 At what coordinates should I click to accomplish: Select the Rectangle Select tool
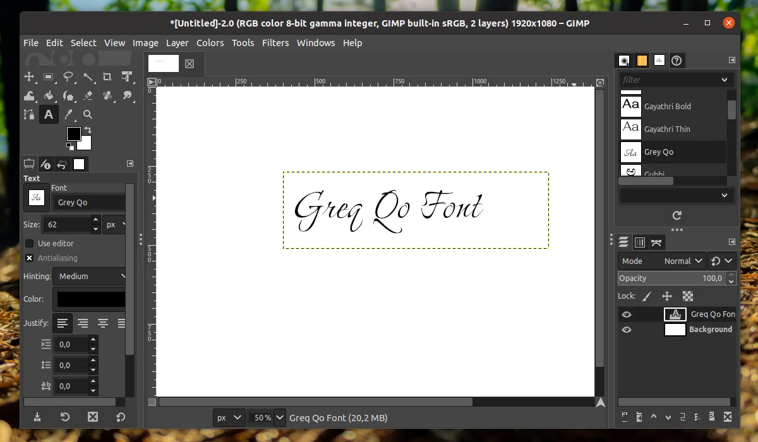tap(49, 76)
